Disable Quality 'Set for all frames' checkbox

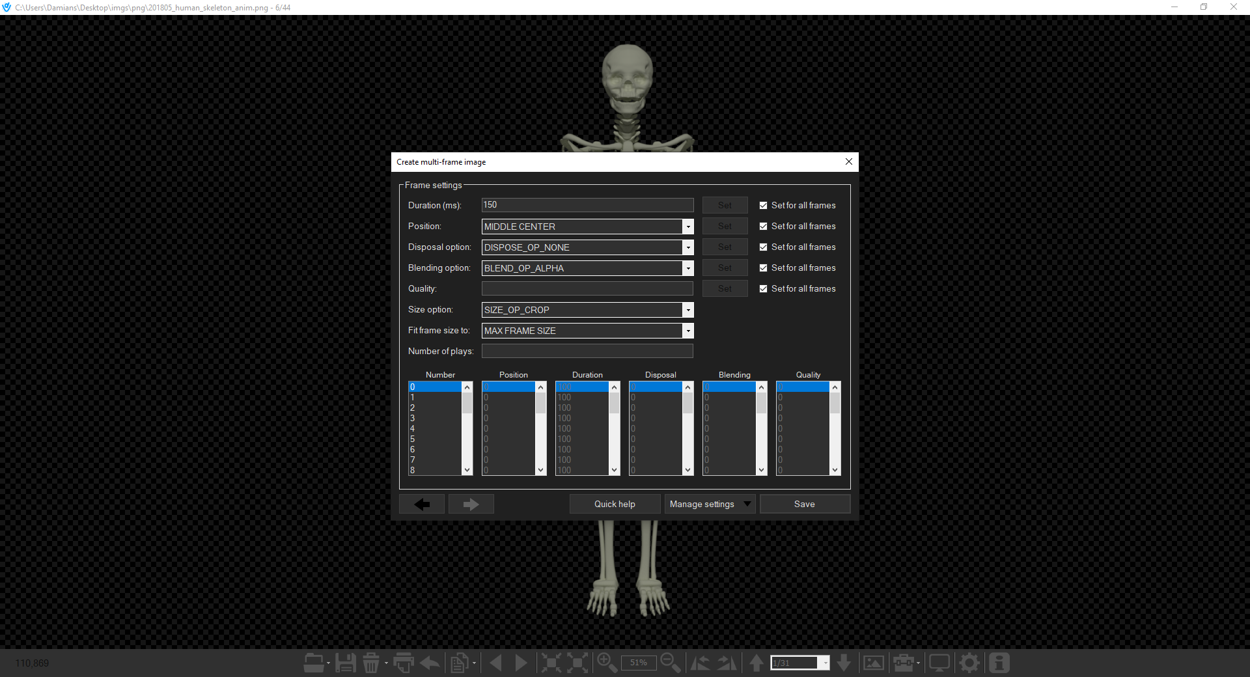click(763, 289)
